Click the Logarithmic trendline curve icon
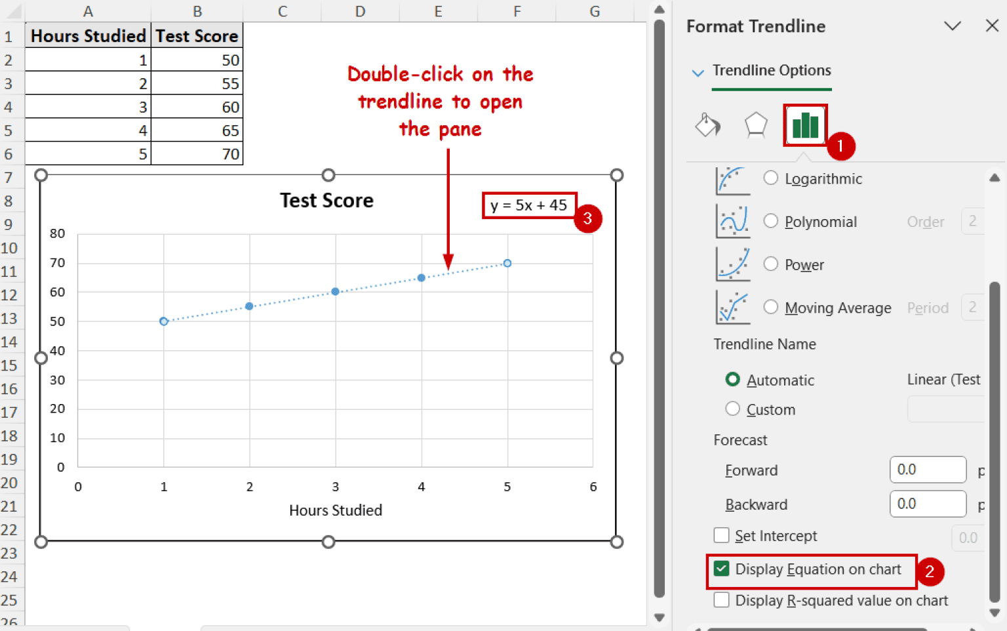 [732, 180]
